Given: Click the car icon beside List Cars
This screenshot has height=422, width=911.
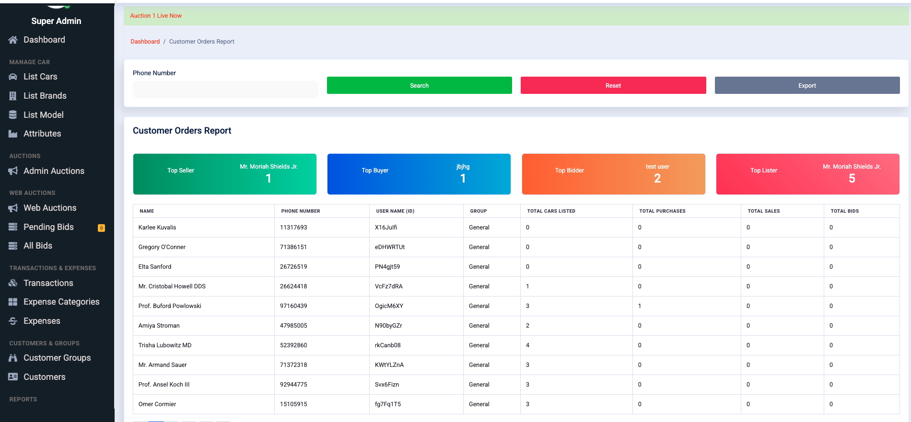Looking at the screenshot, I should click(x=13, y=77).
